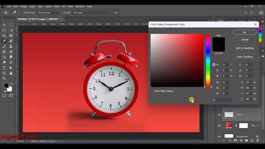Select the Paint Bucket tool
265x149 pixels.
click(4, 57)
